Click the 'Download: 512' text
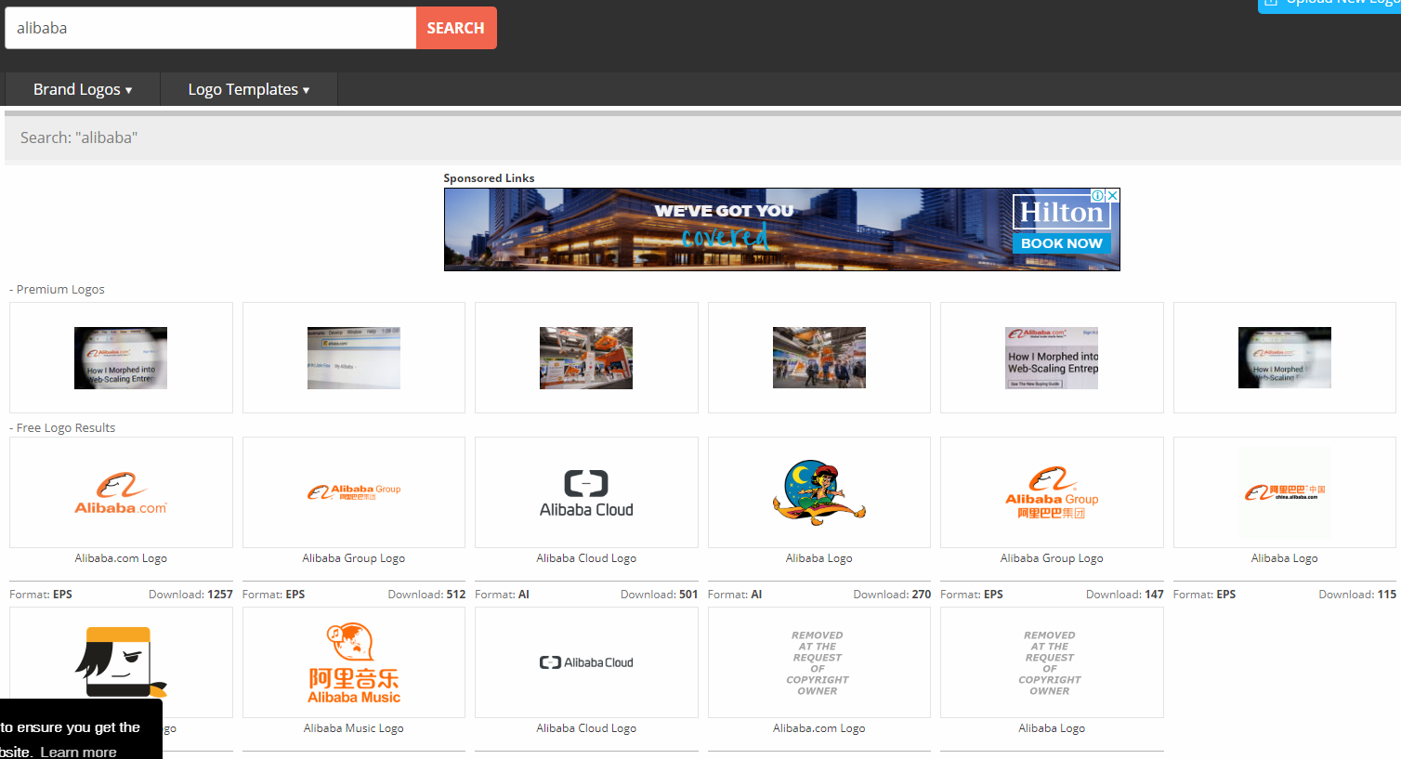This screenshot has height=759, width=1401. pyautogui.click(x=426, y=595)
